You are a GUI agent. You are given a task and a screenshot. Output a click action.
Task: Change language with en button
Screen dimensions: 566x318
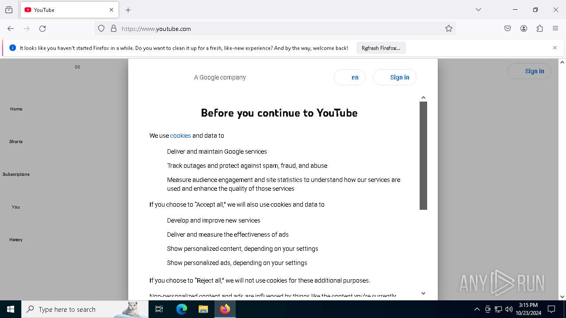tap(350, 77)
